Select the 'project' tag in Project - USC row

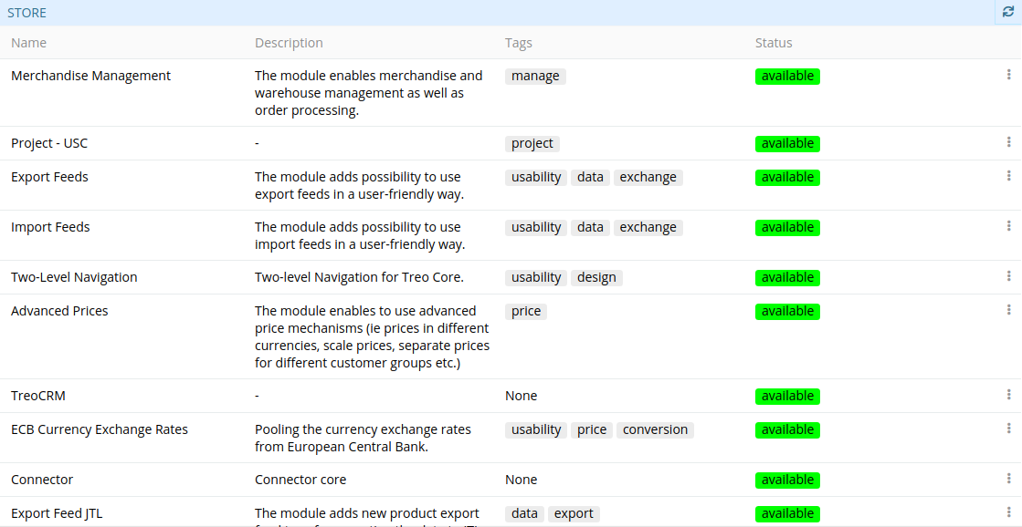click(532, 144)
